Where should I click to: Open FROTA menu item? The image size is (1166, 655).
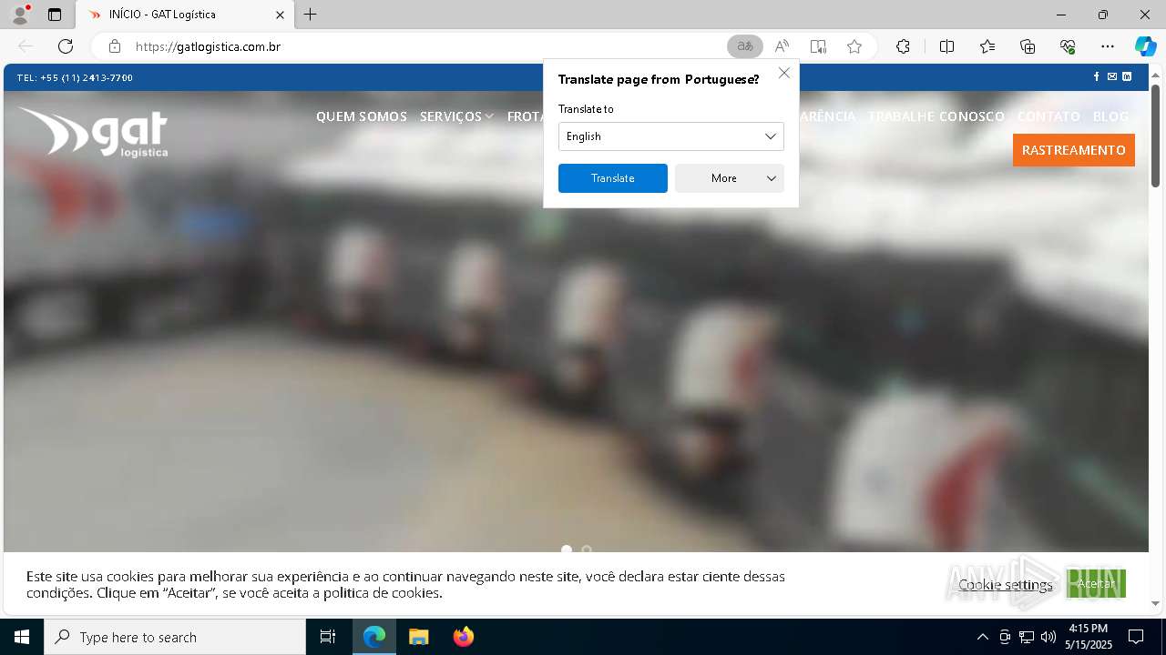(526, 116)
